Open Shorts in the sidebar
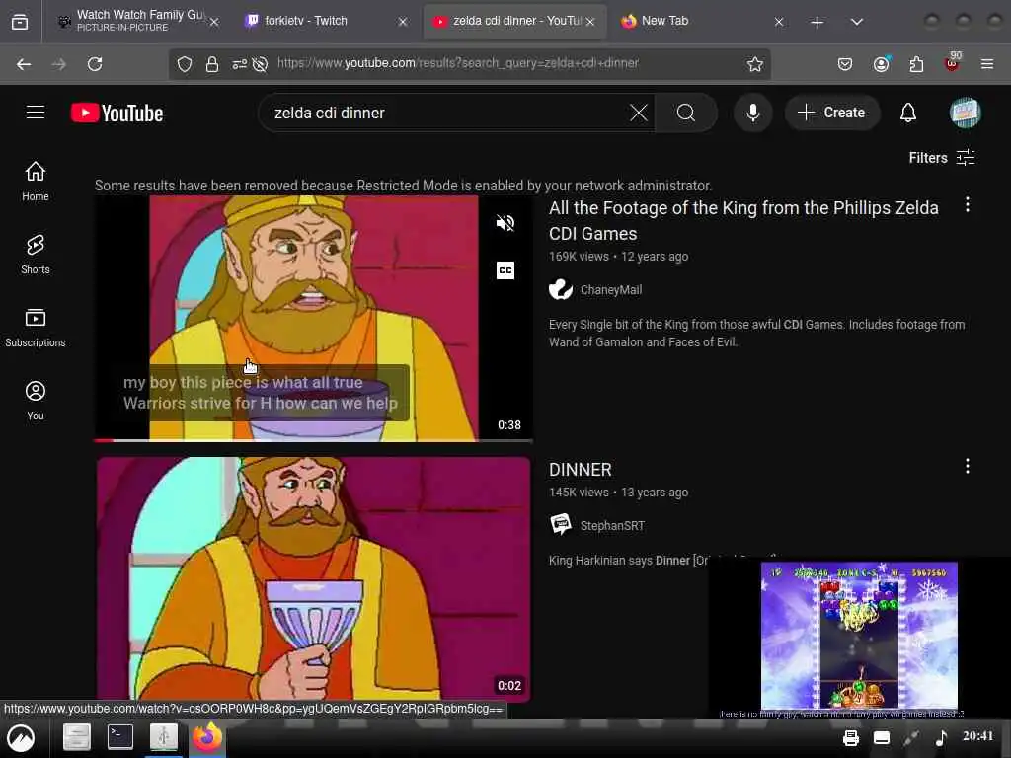The width and height of the screenshot is (1011, 758). coord(36,254)
